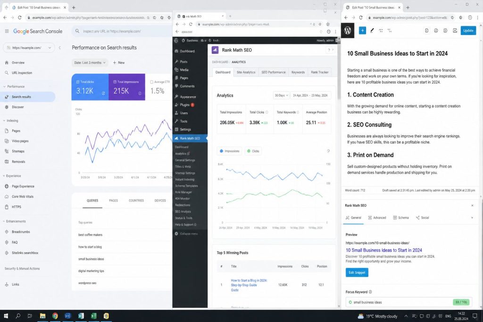The height and width of the screenshot is (322, 483).
Task: Toggle the Clicks chart legend
Action: pyautogui.click(x=253, y=151)
